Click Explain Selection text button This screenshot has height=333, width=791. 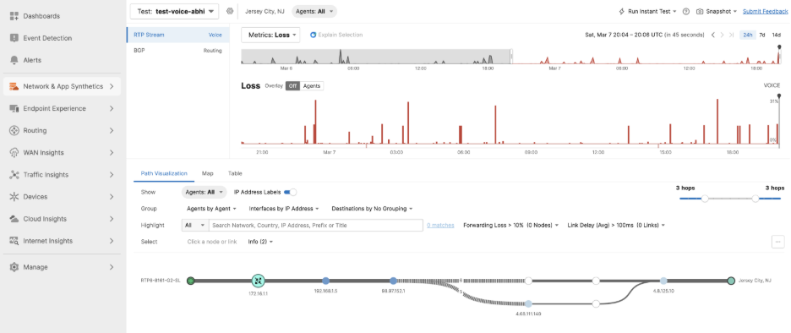tap(340, 35)
